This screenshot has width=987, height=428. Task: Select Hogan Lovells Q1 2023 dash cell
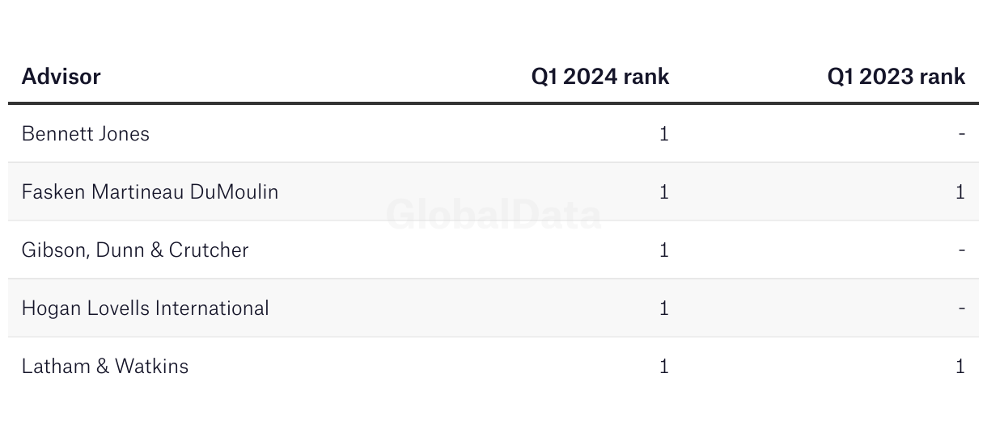click(x=962, y=308)
